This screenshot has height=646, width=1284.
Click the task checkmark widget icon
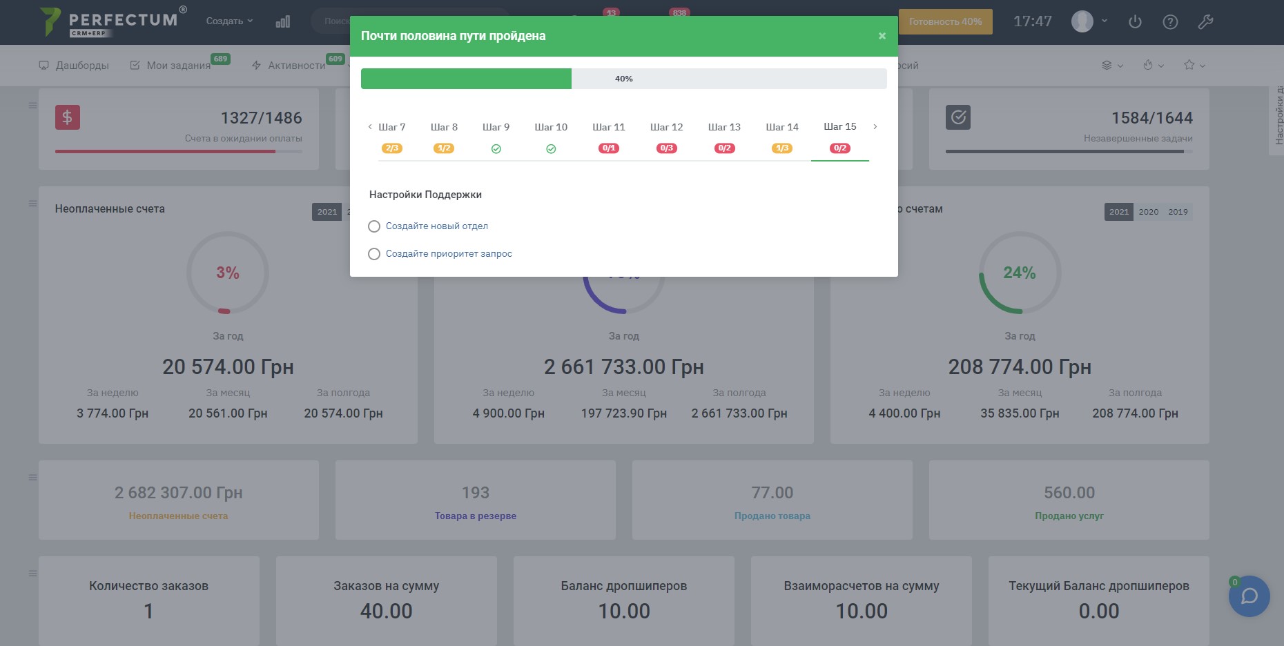coord(957,117)
